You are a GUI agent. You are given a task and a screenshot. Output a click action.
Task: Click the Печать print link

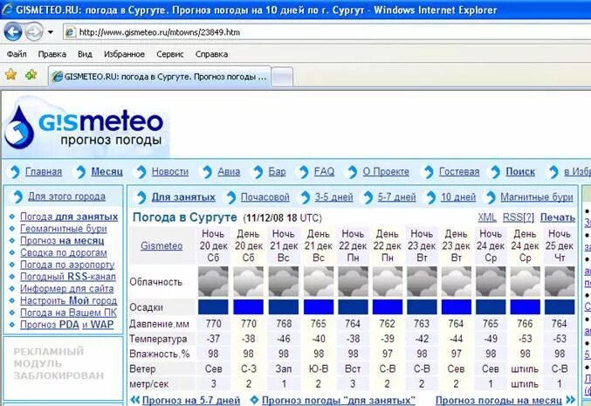pyautogui.click(x=558, y=217)
